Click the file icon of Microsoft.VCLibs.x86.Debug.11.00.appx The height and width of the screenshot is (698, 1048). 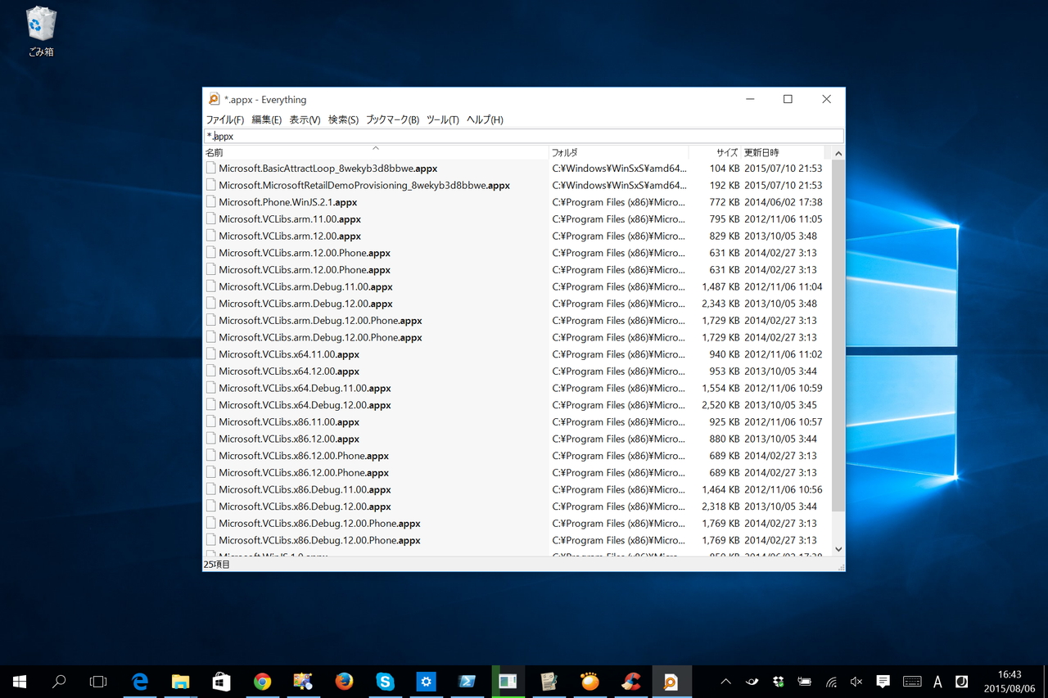point(211,489)
